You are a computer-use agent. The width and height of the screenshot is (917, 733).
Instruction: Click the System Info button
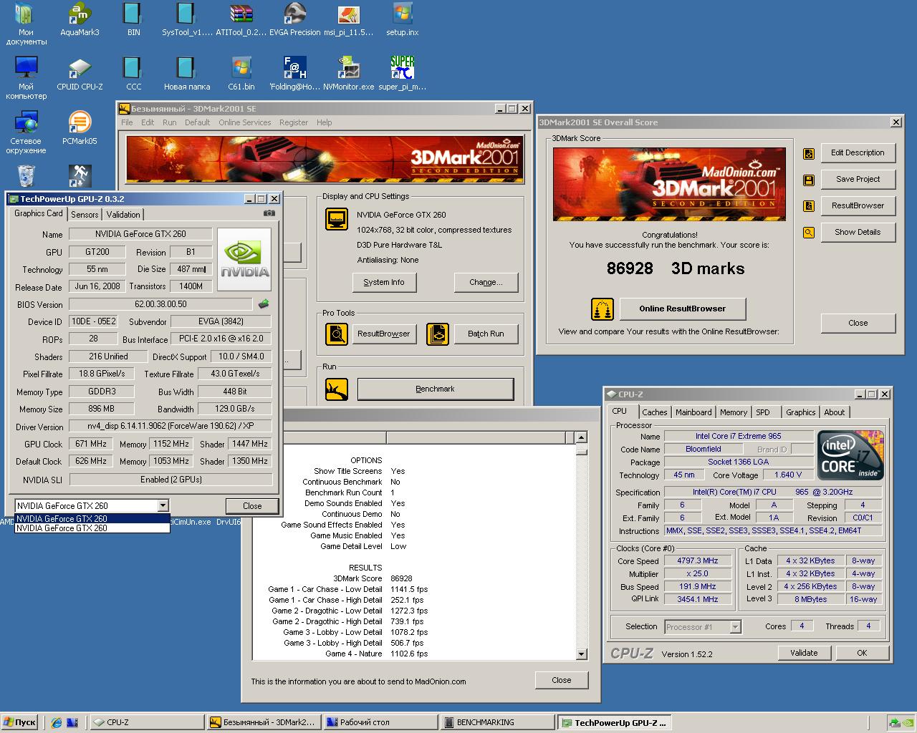pos(383,282)
